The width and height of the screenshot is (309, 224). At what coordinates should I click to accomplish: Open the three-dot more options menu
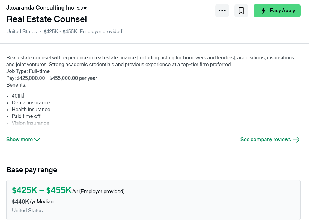tap(222, 11)
